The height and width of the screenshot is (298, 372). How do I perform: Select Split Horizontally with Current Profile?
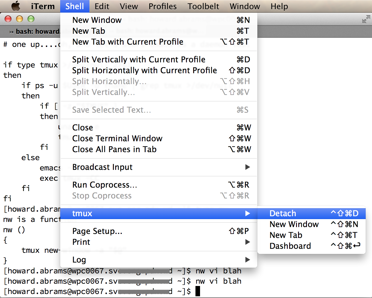point(159,70)
